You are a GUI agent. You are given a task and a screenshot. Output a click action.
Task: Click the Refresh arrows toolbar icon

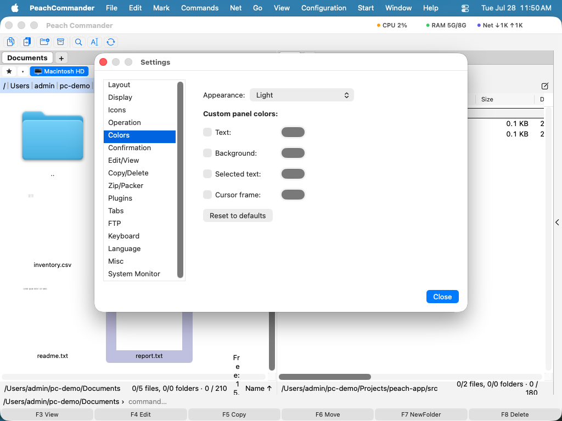tap(111, 42)
